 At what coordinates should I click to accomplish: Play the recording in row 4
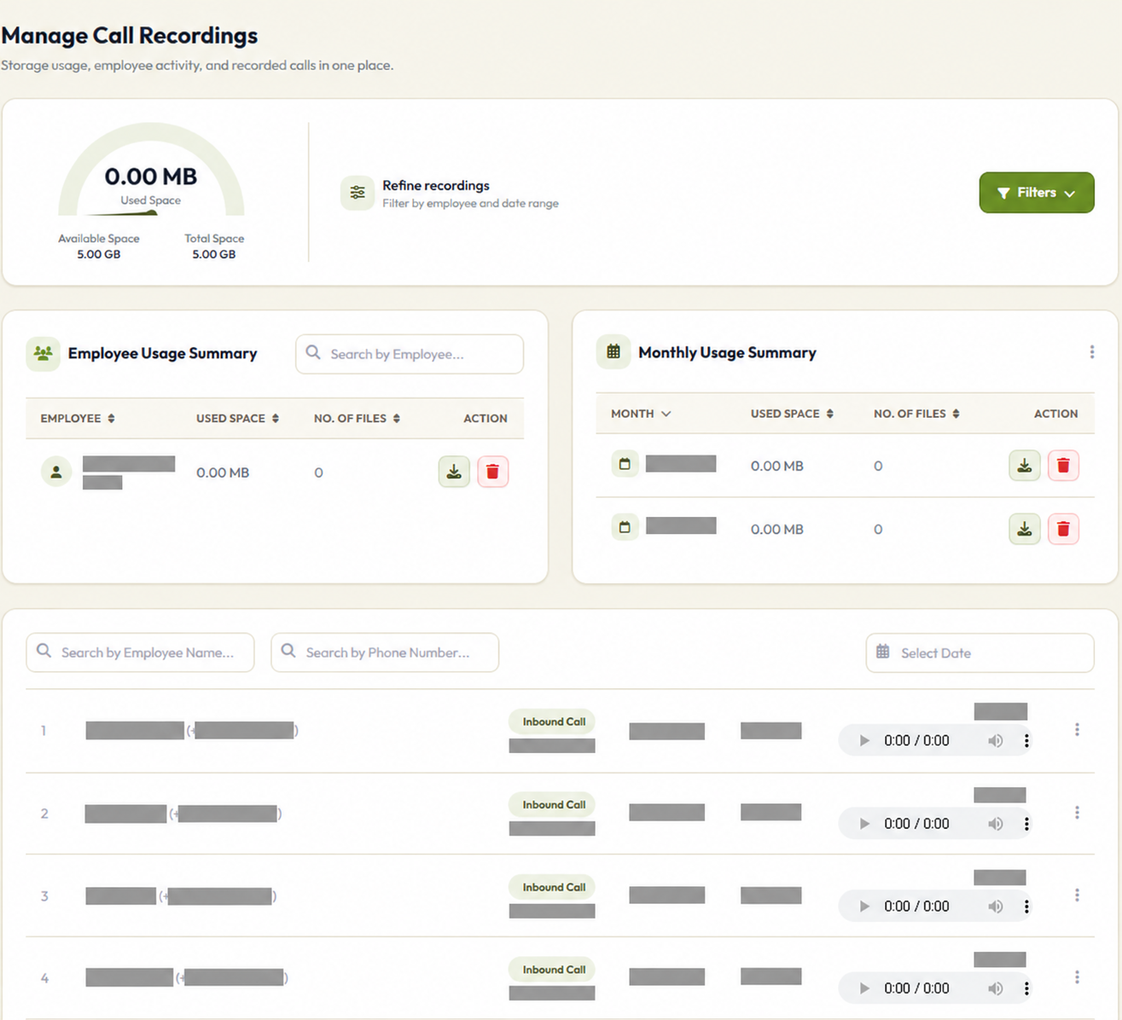coord(864,988)
